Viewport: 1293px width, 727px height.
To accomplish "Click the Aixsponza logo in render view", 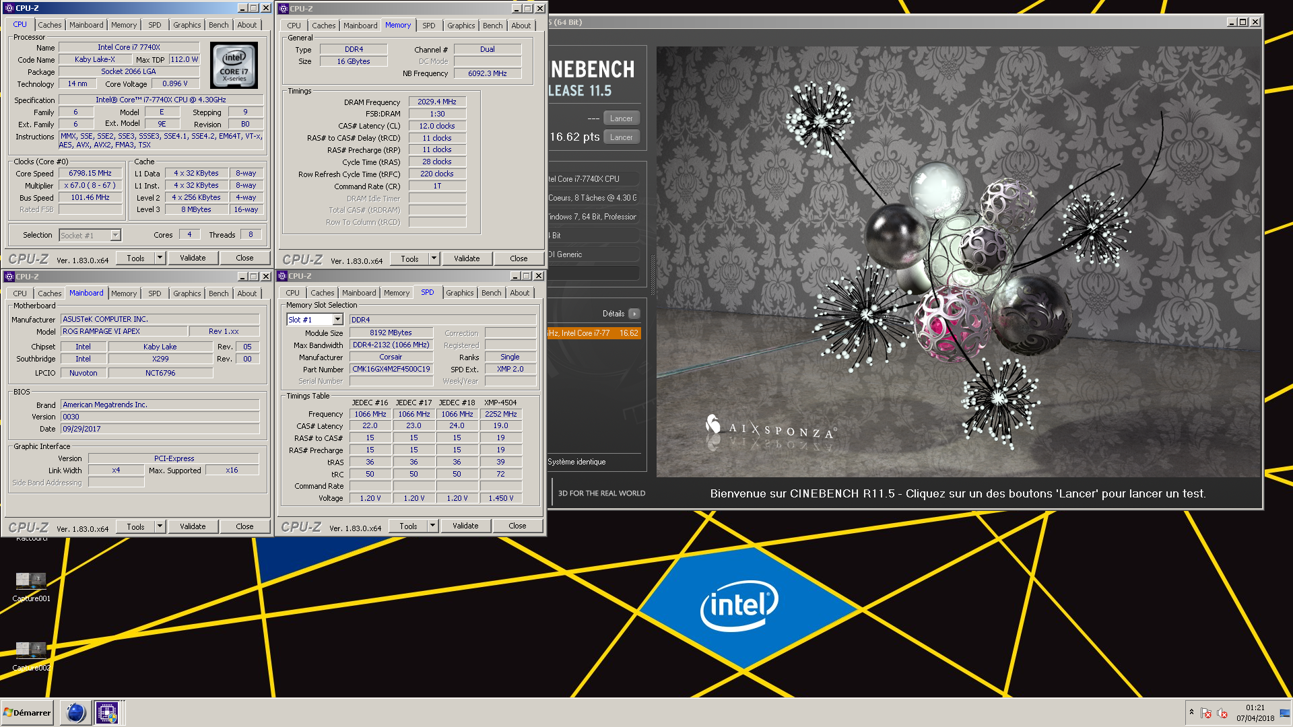I will pyautogui.click(x=771, y=428).
